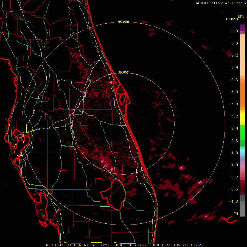The image size is (247, 247).
Task: Click the large peach band of the color scale
Action: tap(242, 56)
